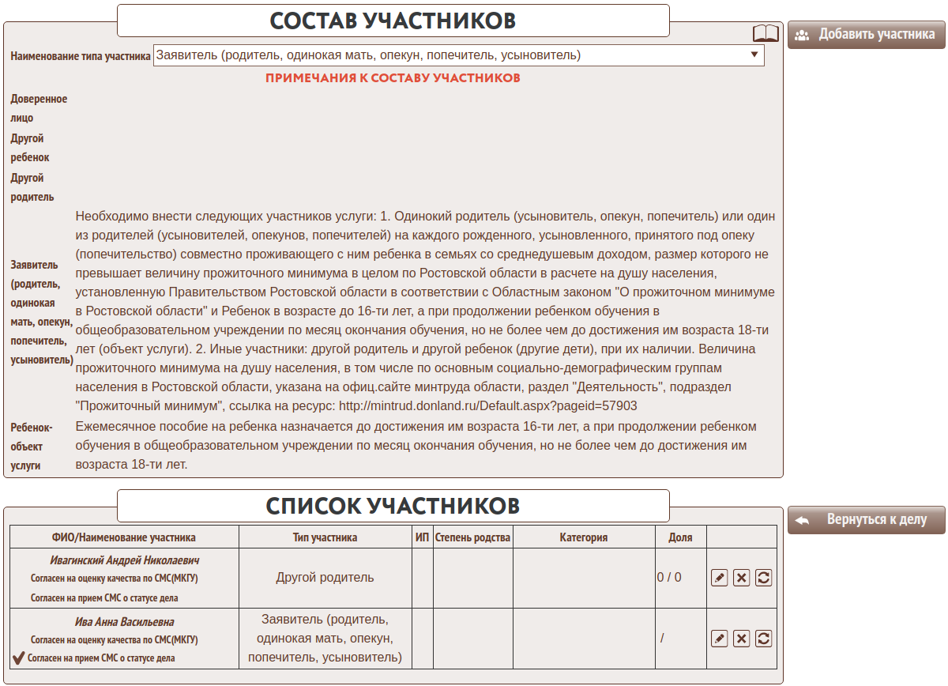Viewport: 948px width, 686px height.
Task: Select participant name Ива Анна Васильевна
Action: [x=124, y=621]
